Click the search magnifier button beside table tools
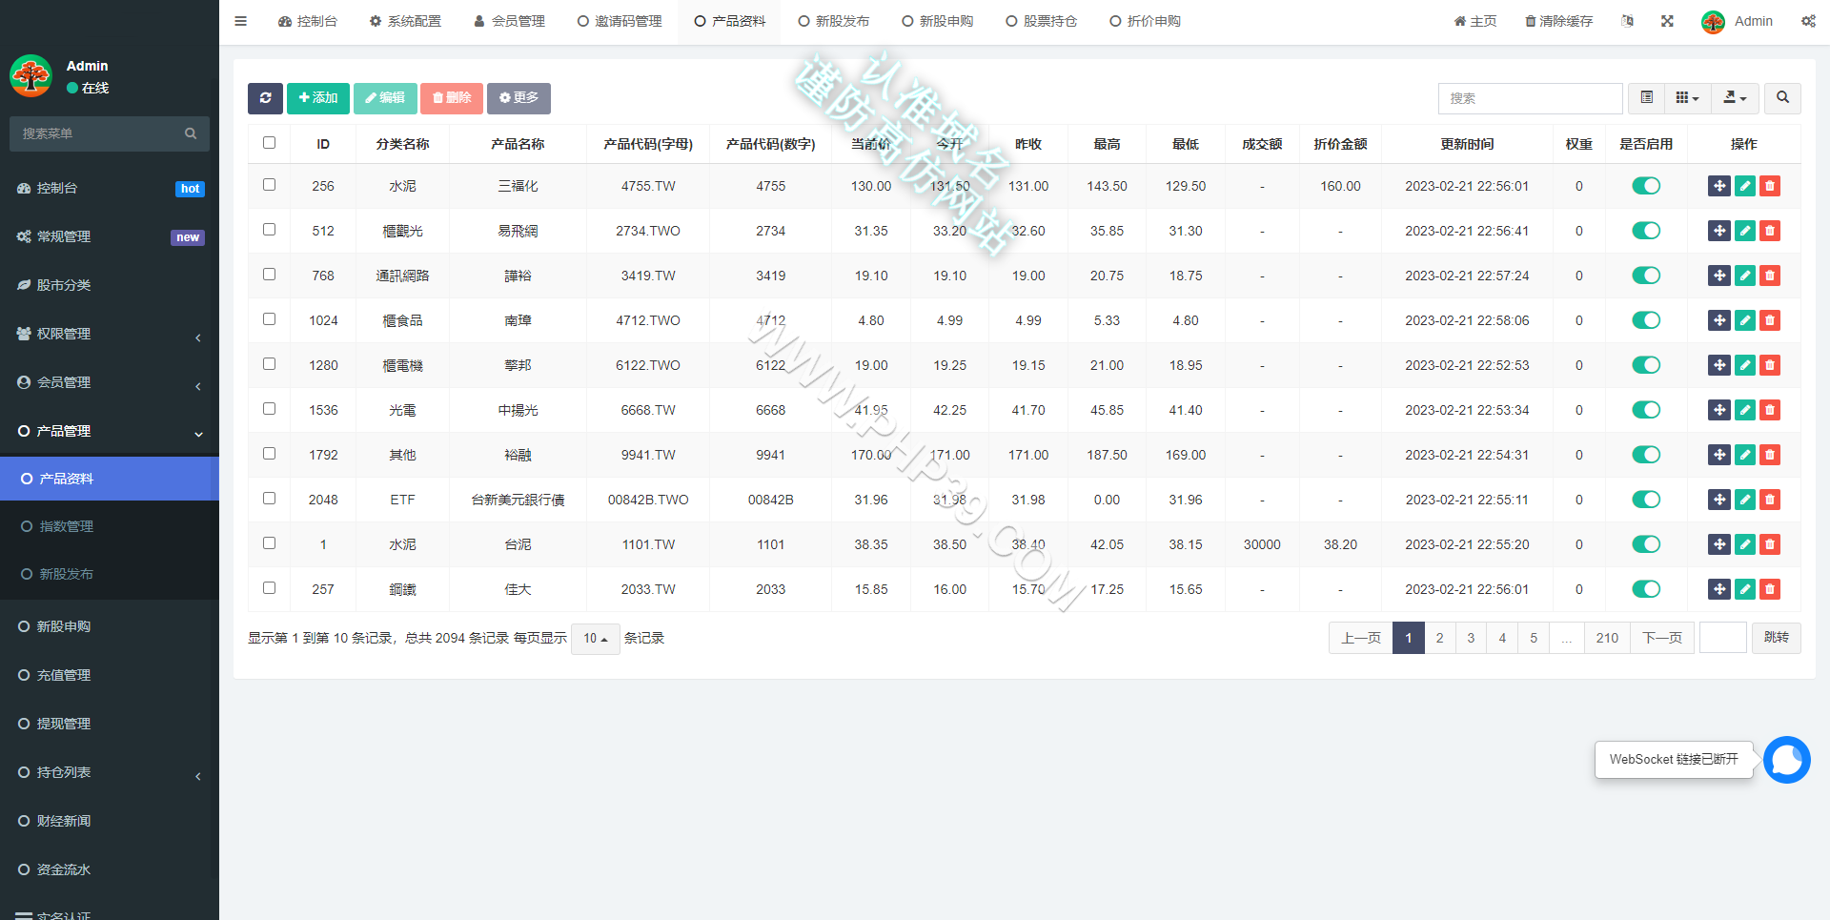Viewport: 1830px width, 920px height. (x=1782, y=98)
